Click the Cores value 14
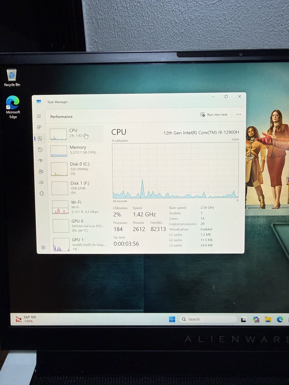The height and width of the screenshot is (385, 289). coord(203,218)
